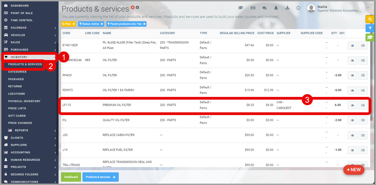Viewport: 376px width, 185px height.
Task: Click the download icon in top header
Action: pyautogui.click(x=287, y=8)
